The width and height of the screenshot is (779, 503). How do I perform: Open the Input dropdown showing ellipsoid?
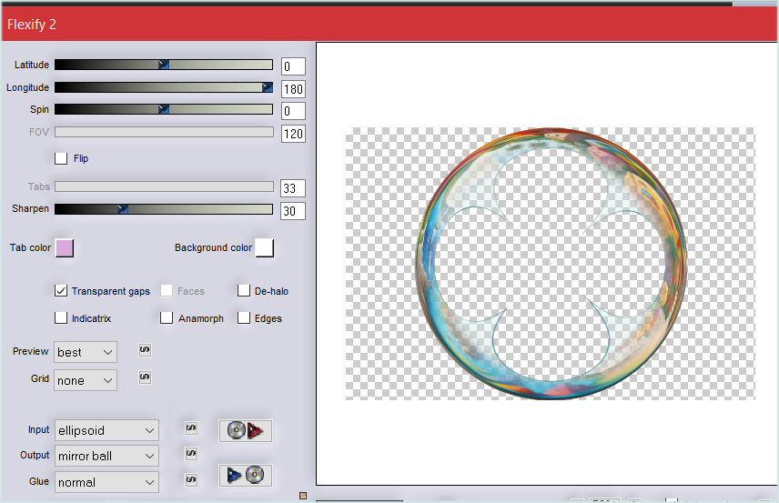(x=106, y=430)
